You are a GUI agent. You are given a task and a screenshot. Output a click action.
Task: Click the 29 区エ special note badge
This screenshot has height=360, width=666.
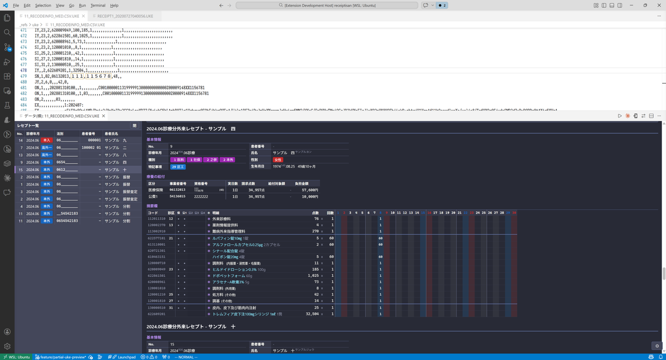178,167
